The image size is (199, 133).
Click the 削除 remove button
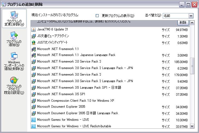pos(183,23)
